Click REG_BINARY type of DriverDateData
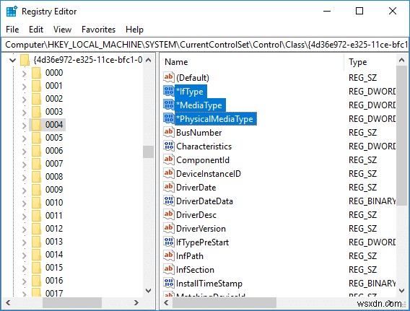Viewport: 410px width, 311px height. coord(372,201)
